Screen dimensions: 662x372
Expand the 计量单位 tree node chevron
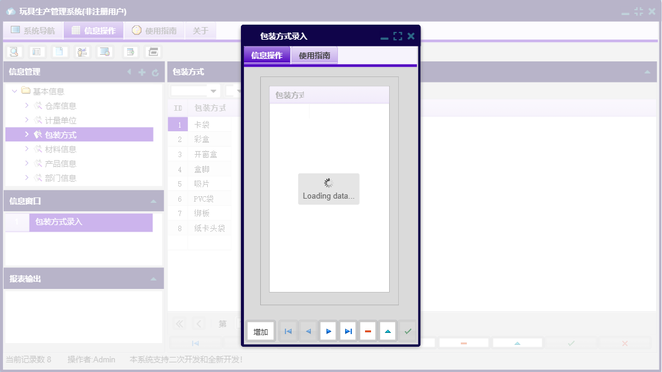coord(27,120)
